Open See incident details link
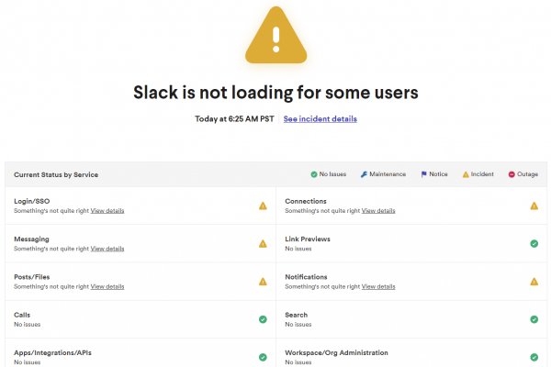The height and width of the screenshot is (367, 551). 320,119
